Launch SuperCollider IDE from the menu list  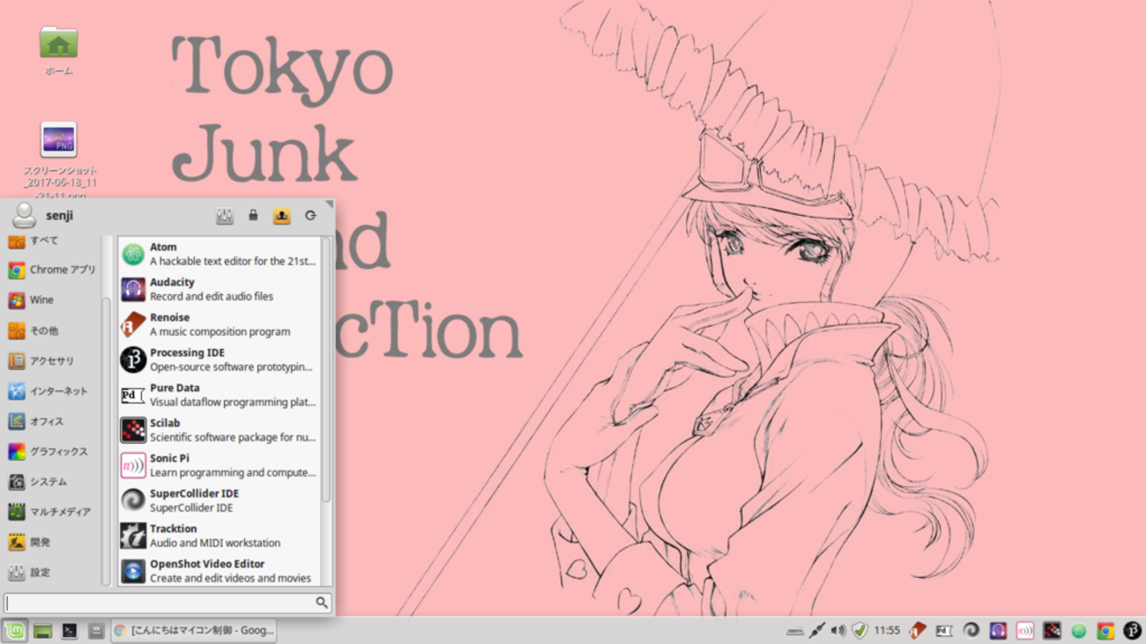point(219,500)
